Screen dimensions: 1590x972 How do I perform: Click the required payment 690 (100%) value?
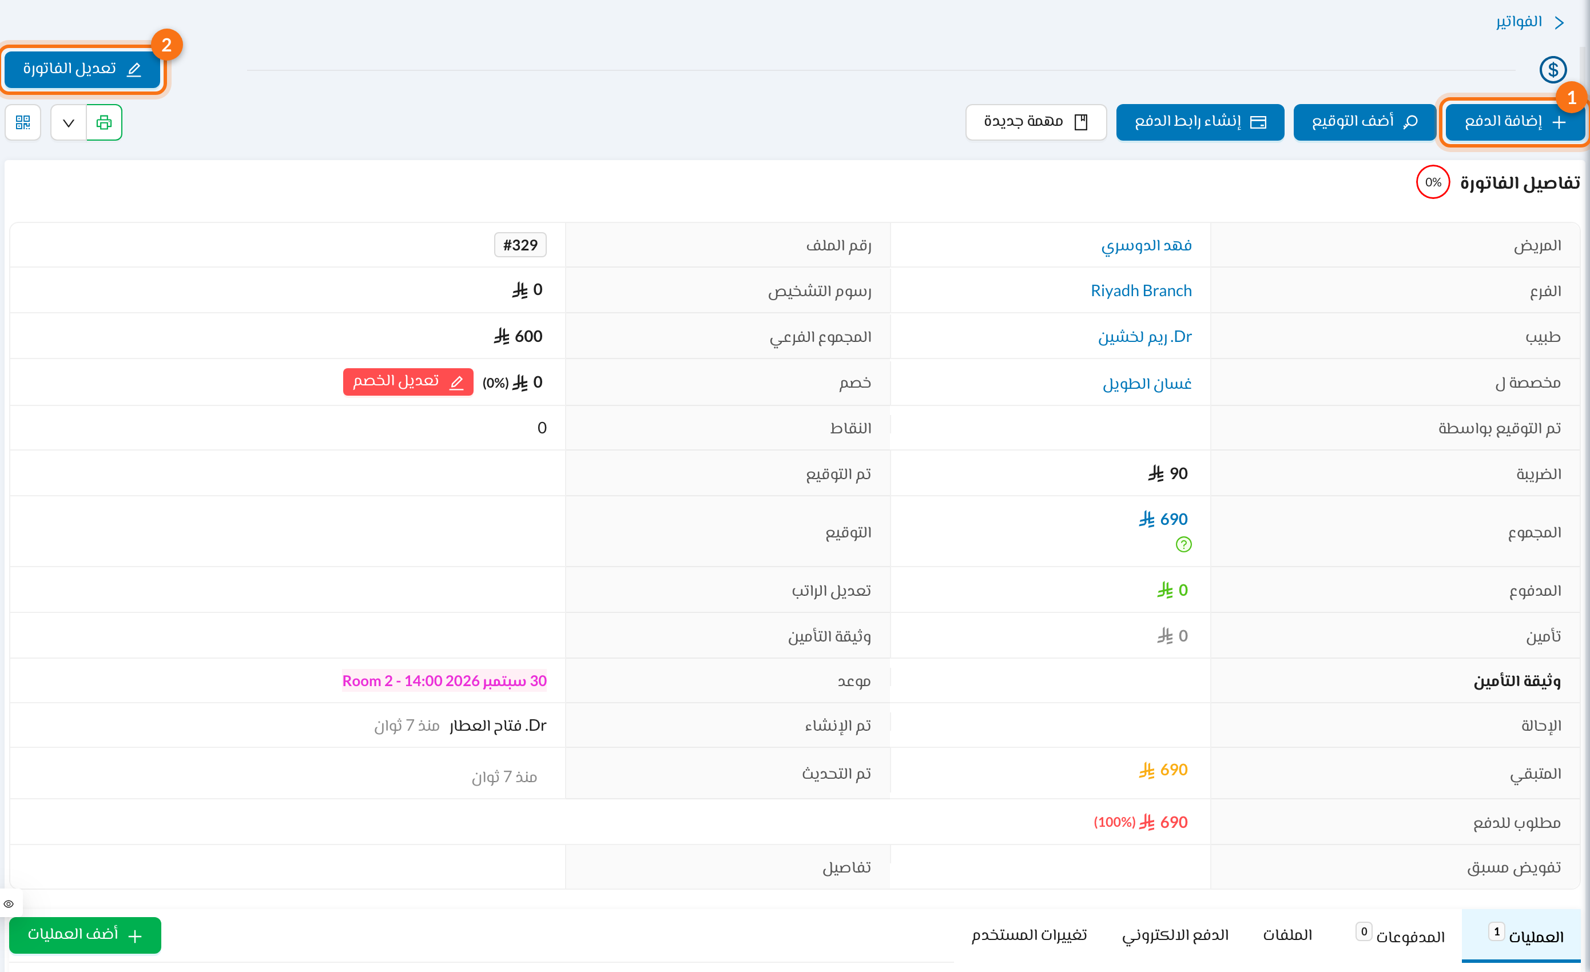[x=1140, y=822]
